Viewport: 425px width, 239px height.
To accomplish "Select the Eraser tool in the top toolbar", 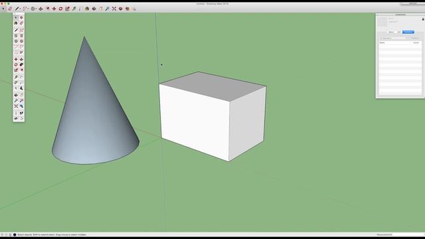I will (10, 9).
